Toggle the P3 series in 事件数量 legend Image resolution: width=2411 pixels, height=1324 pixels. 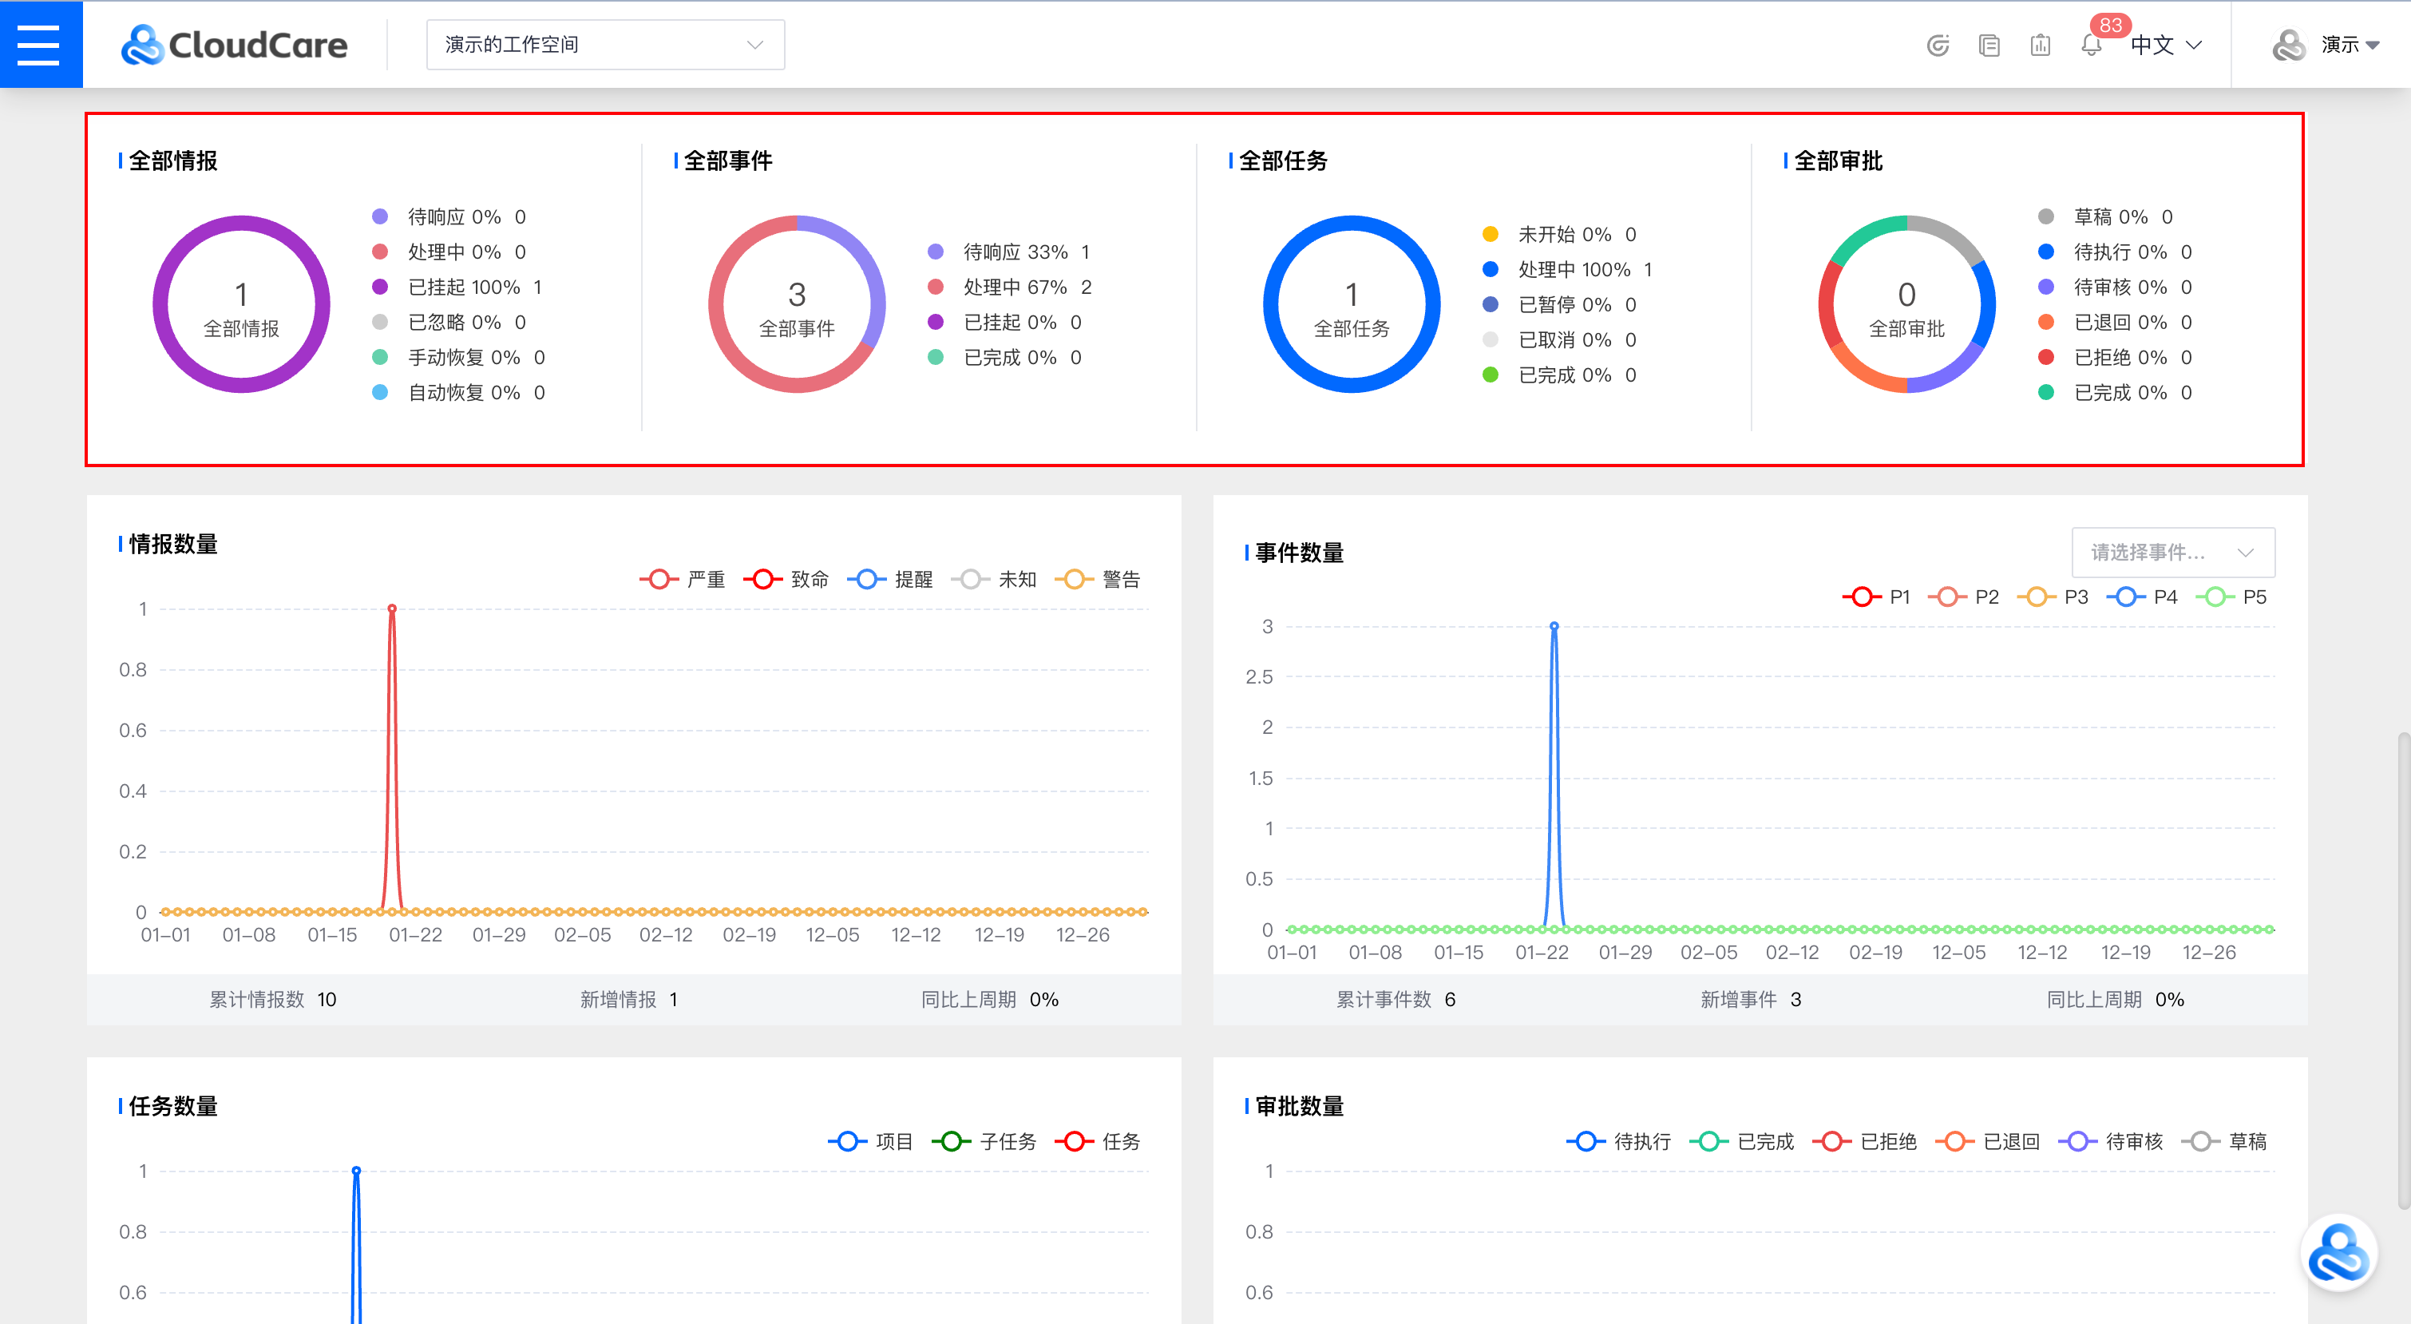pos(2053,597)
